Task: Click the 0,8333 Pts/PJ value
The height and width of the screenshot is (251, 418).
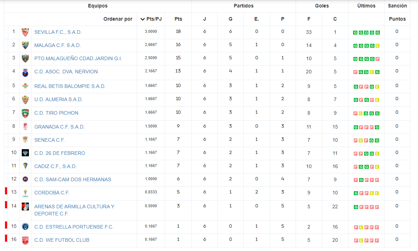Action: (151, 192)
